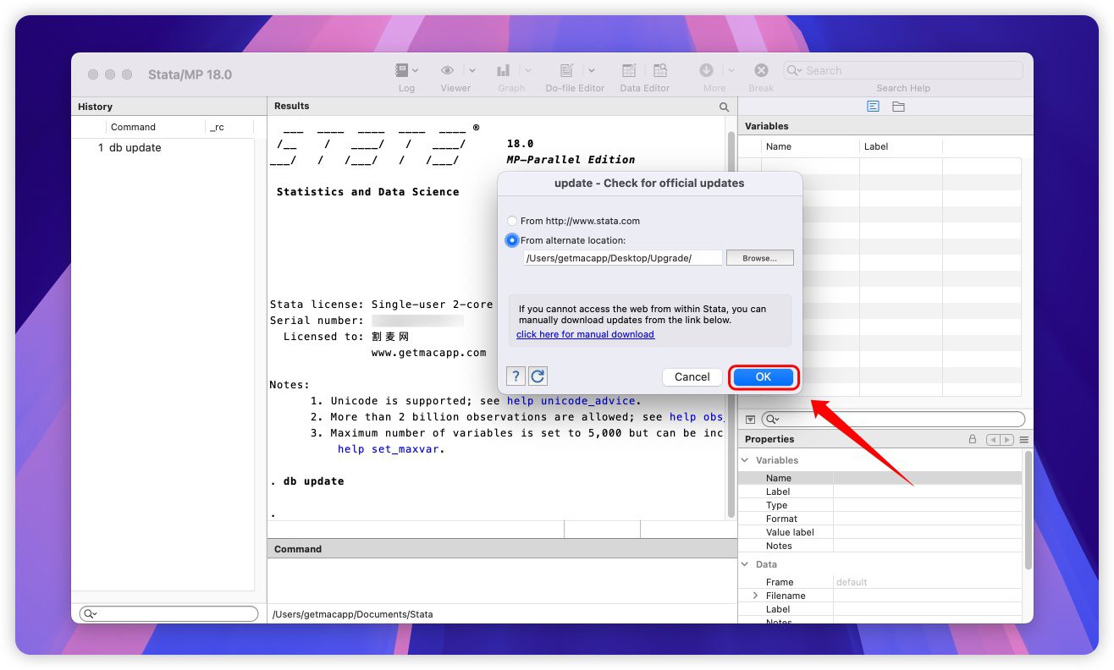Click the dialog help question mark icon
Viewport: 1114px width, 670px height.
tap(515, 376)
